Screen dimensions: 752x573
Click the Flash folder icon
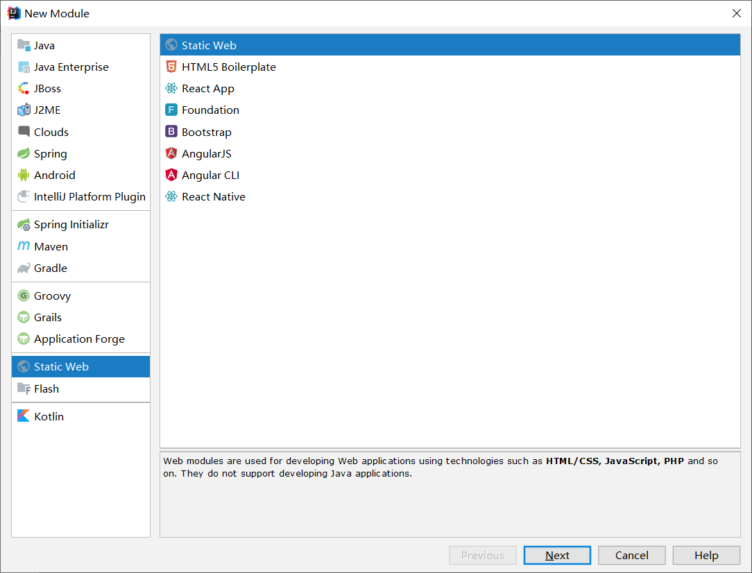24,388
